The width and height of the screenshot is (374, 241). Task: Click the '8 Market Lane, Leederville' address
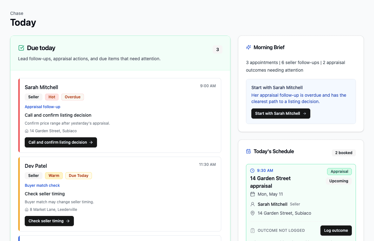point(54,210)
